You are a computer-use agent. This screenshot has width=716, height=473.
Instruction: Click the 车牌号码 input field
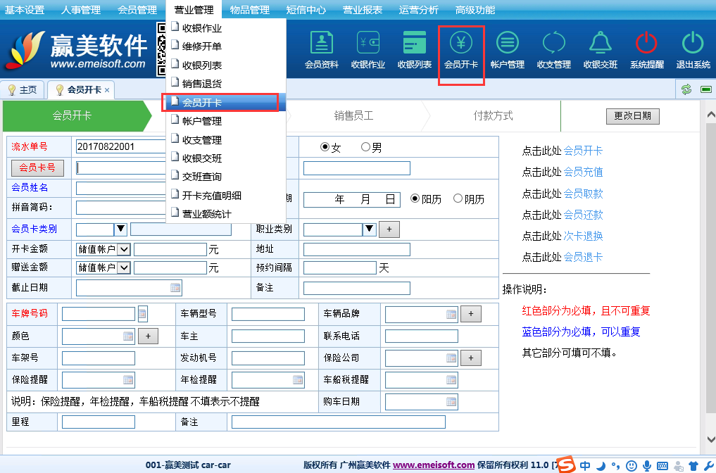point(99,314)
